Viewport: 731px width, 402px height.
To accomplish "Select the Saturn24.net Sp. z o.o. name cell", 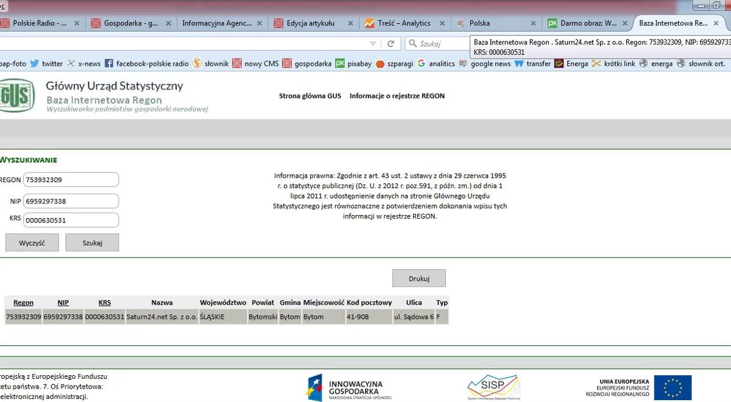I will (162, 317).
